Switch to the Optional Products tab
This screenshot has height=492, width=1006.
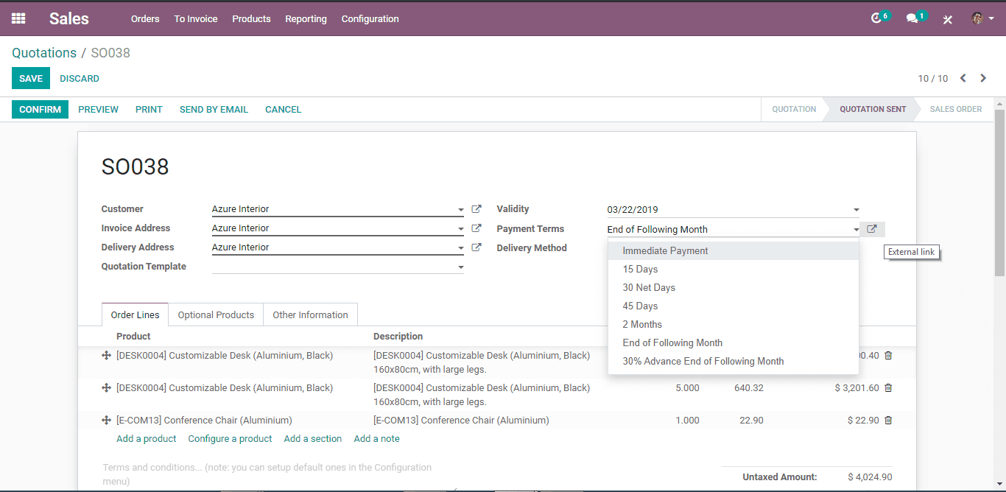(216, 314)
